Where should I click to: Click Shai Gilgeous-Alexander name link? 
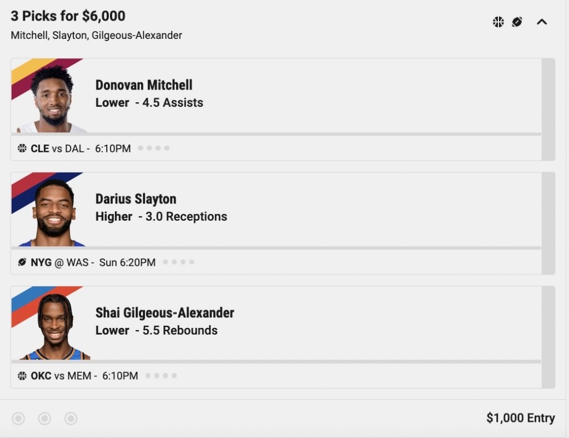pyautogui.click(x=164, y=313)
